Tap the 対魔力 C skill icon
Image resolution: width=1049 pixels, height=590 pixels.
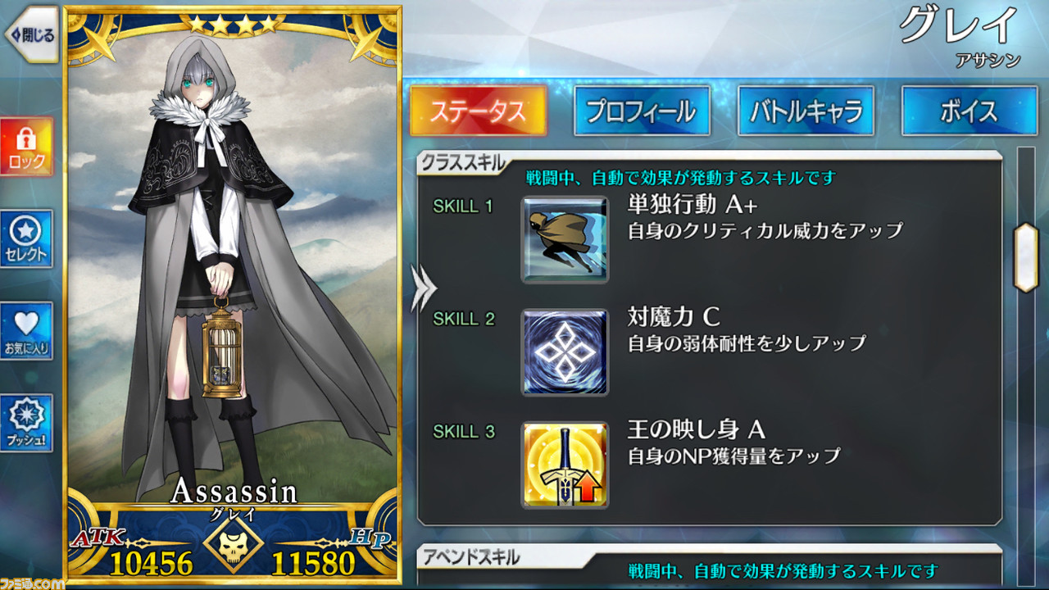coord(565,352)
